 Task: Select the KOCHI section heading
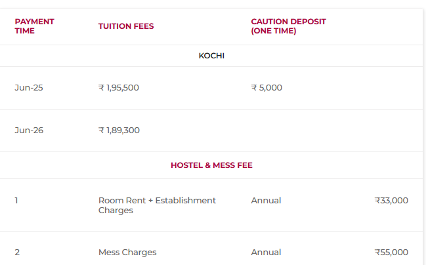[x=211, y=56]
